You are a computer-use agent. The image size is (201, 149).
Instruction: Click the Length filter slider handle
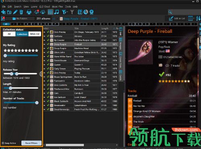point(10,88)
